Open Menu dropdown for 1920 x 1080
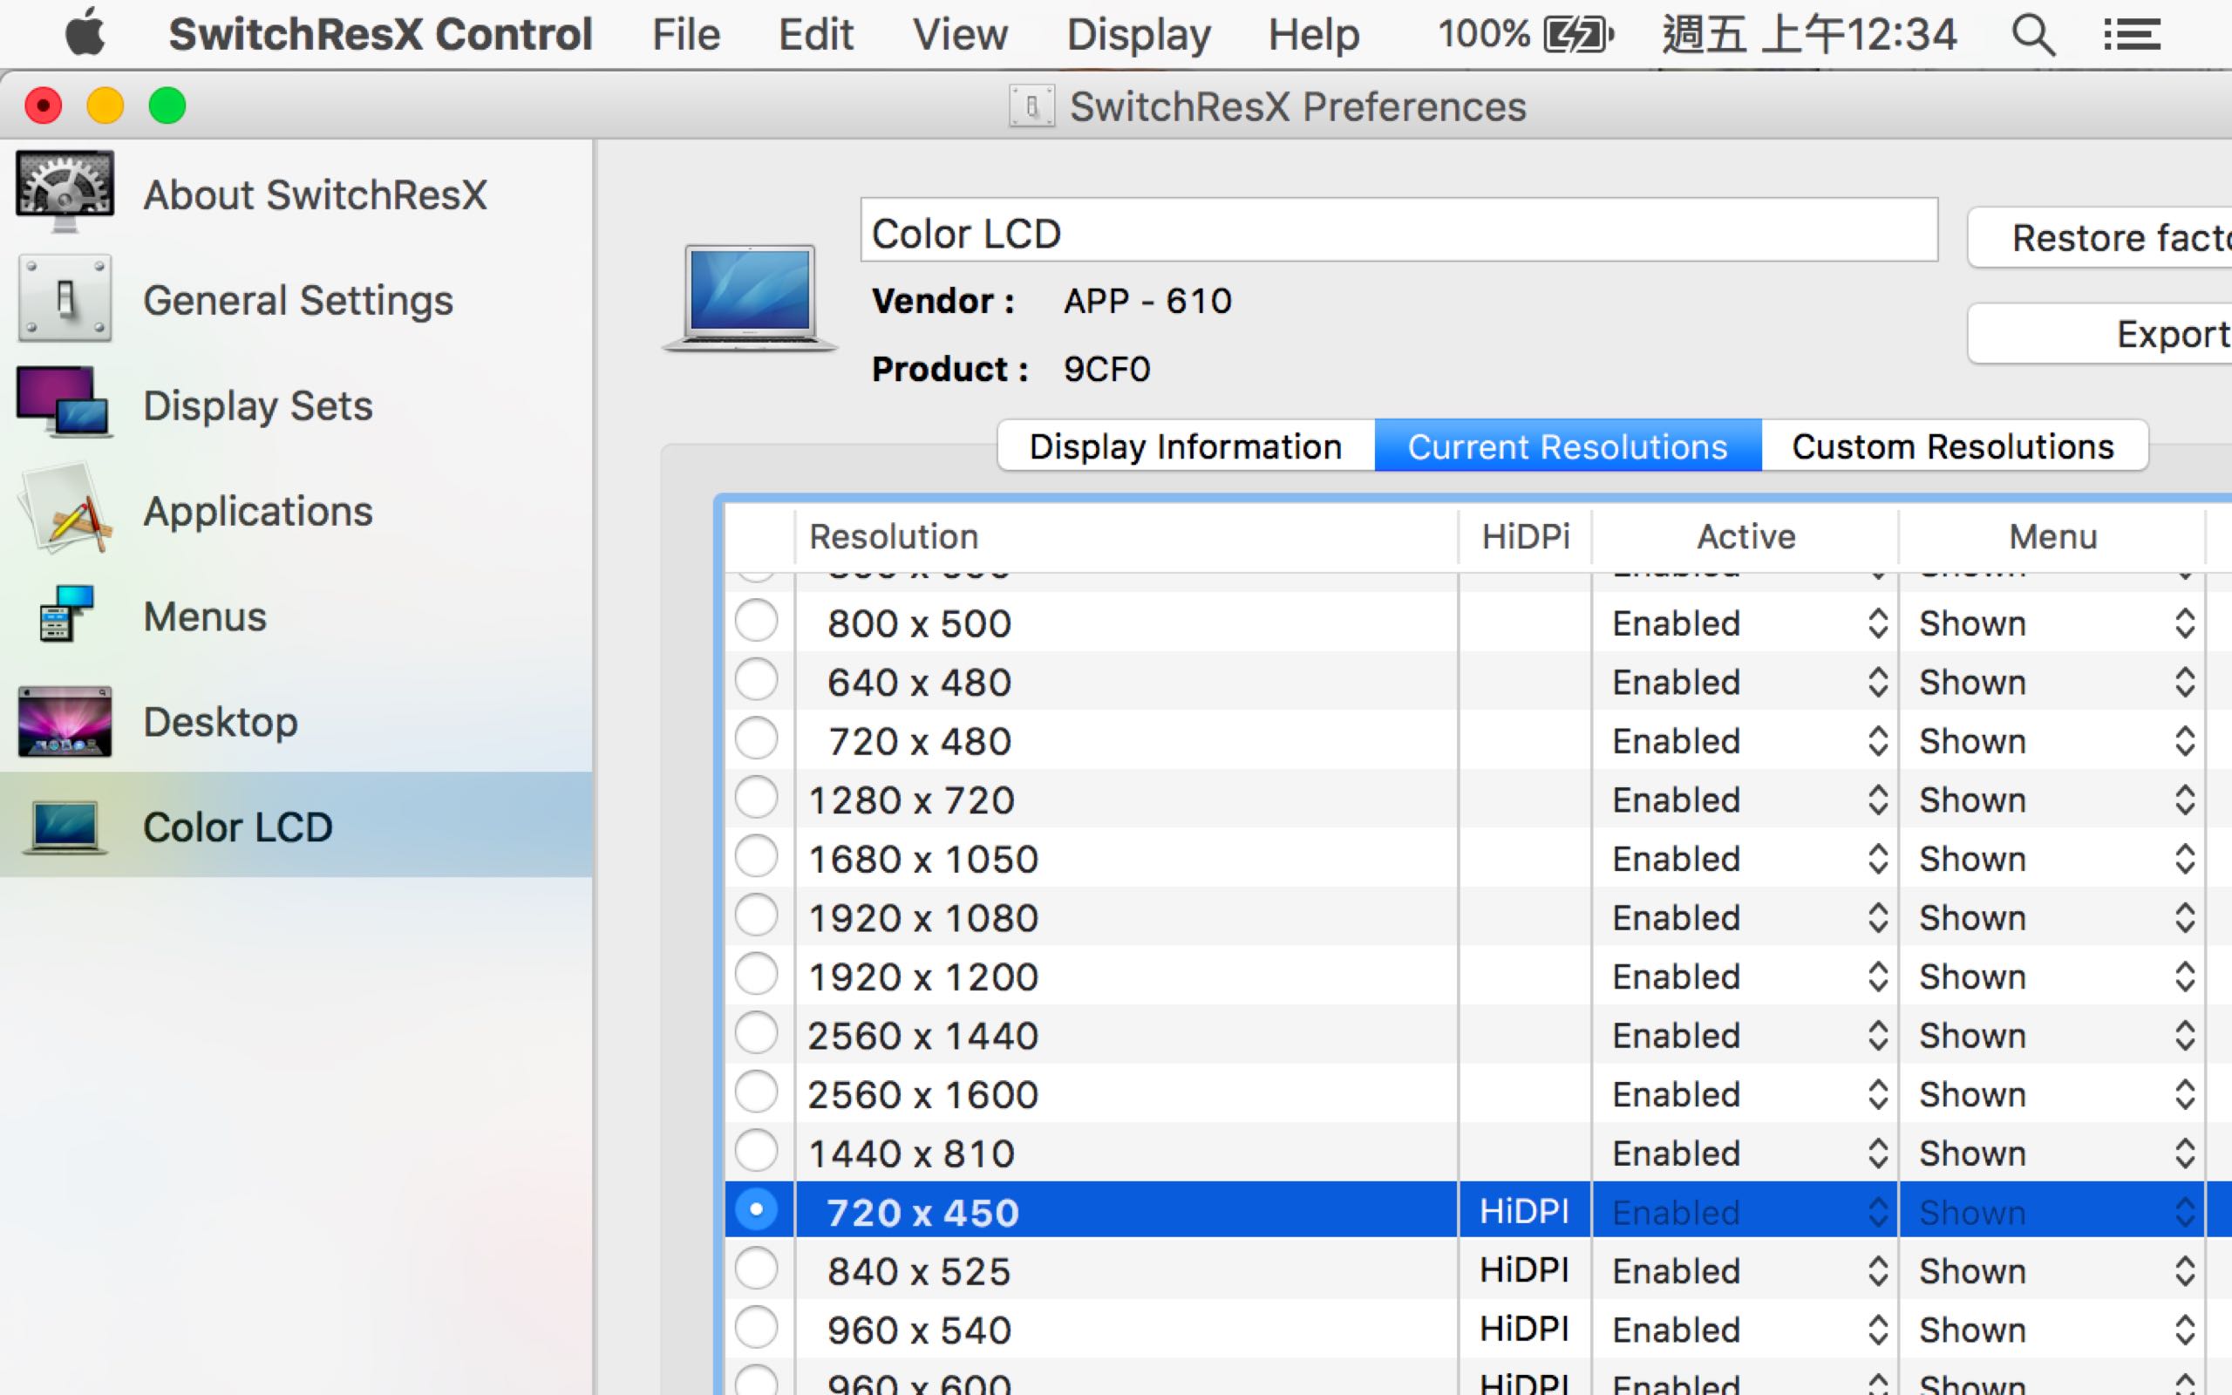The image size is (2232, 1395). (x=2053, y=919)
